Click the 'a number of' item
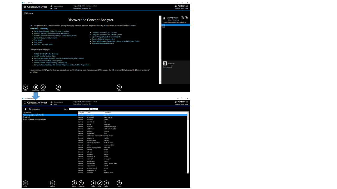The height and width of the screenshot is (189, 337). 92,156
